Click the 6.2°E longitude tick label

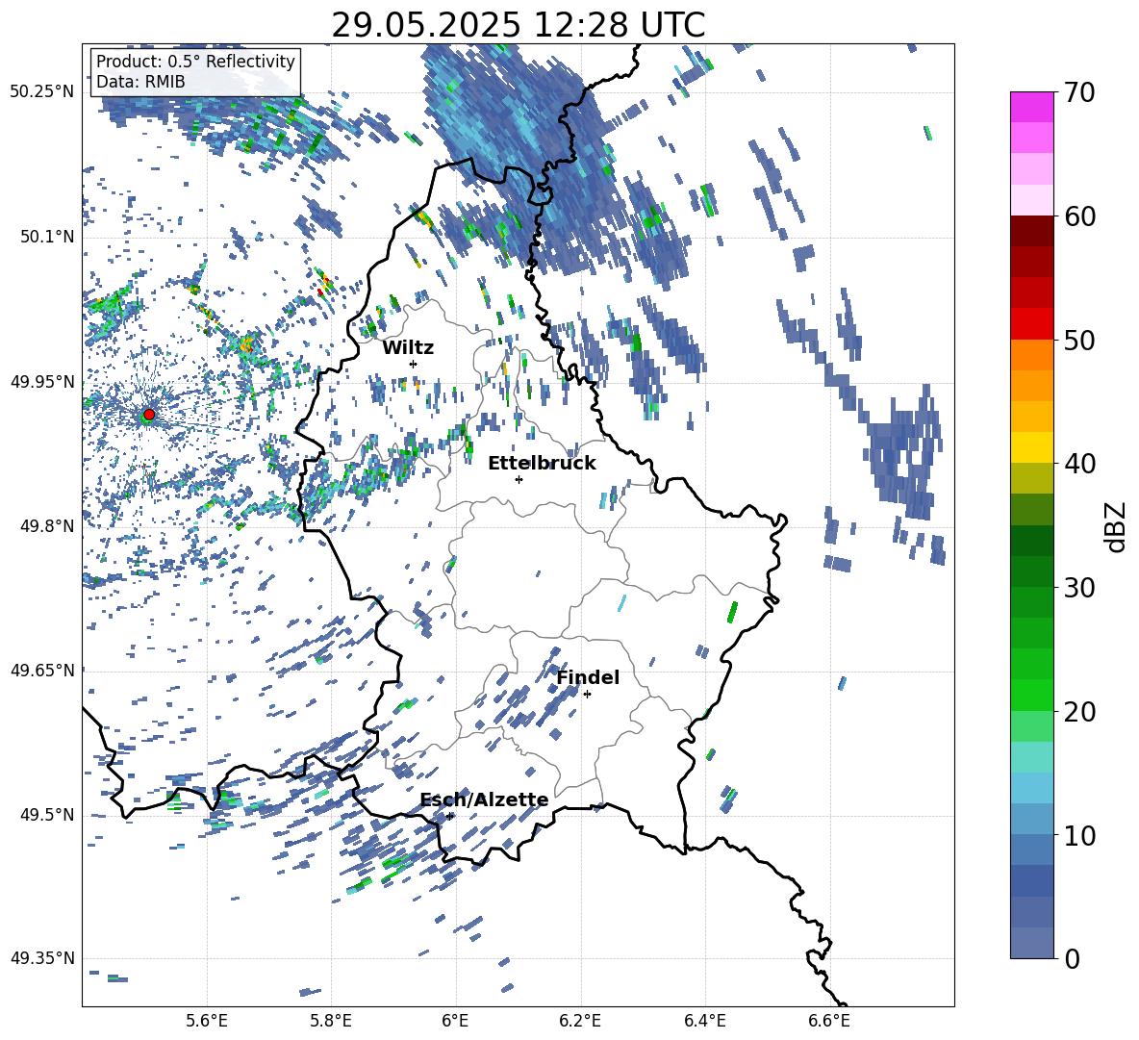pyautogui.click(x=580, y=1021)
